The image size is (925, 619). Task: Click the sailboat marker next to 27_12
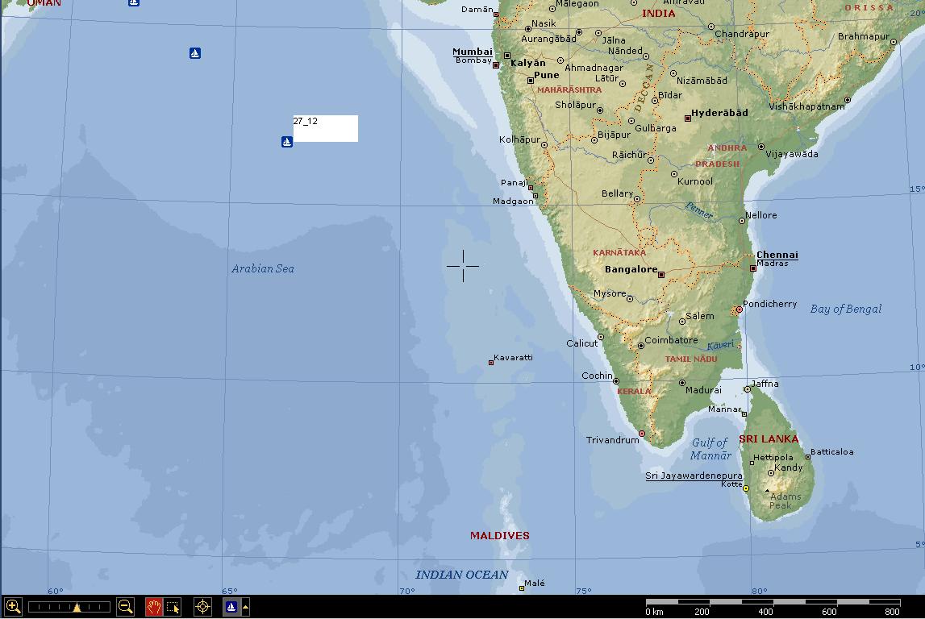click(x=286, y=142)
